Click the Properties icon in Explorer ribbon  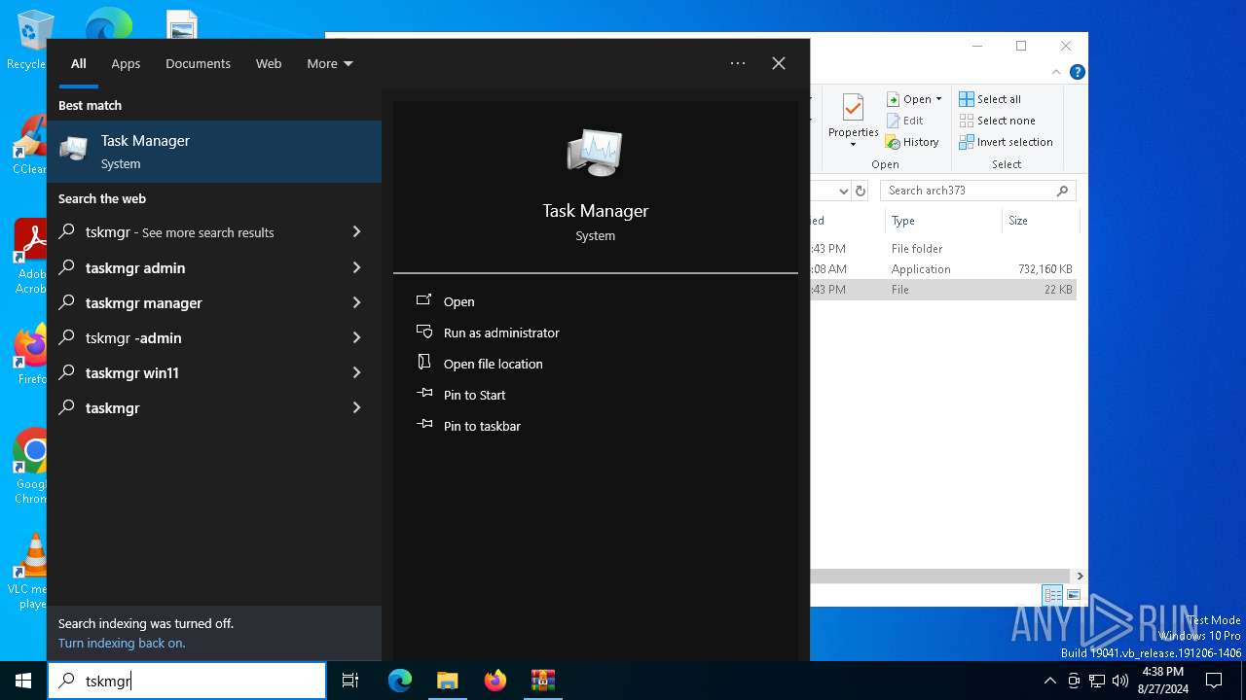click(853, 109)
